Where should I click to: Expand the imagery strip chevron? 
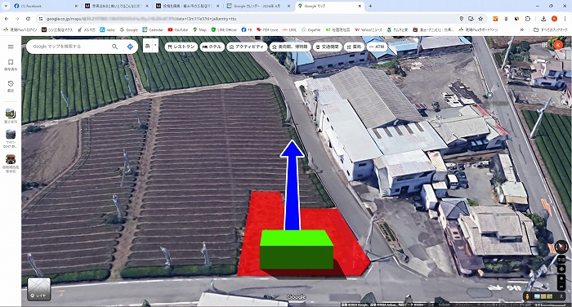pos(561,296)
